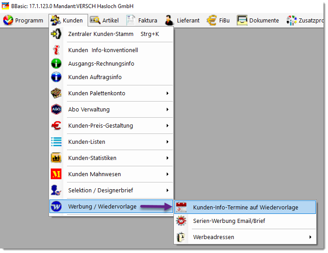Open the Zusatzprogramme menu
The image size is (328, 253).
click(x=304, y=20)
